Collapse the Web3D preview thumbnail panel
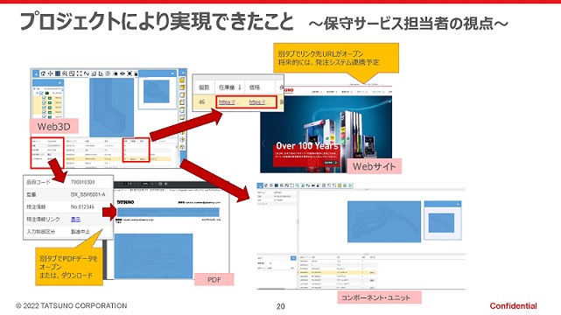561x315 pixels. click(172, 73)
